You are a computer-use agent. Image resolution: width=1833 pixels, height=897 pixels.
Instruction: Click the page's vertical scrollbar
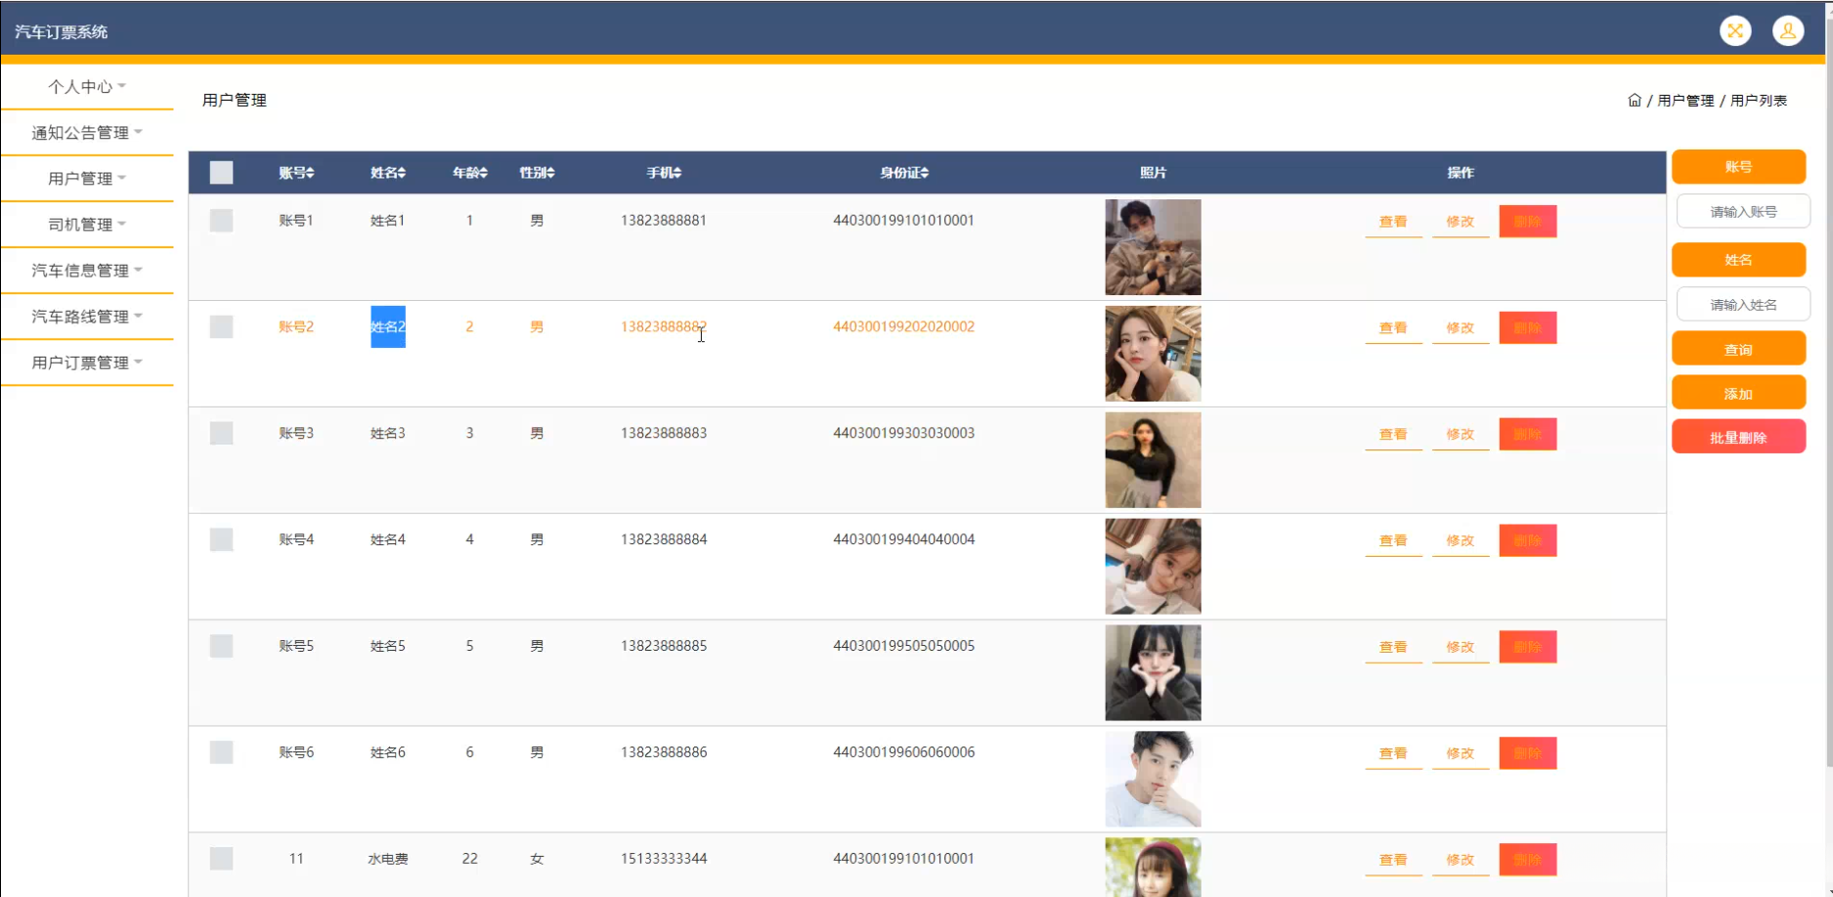point(1828,391)
